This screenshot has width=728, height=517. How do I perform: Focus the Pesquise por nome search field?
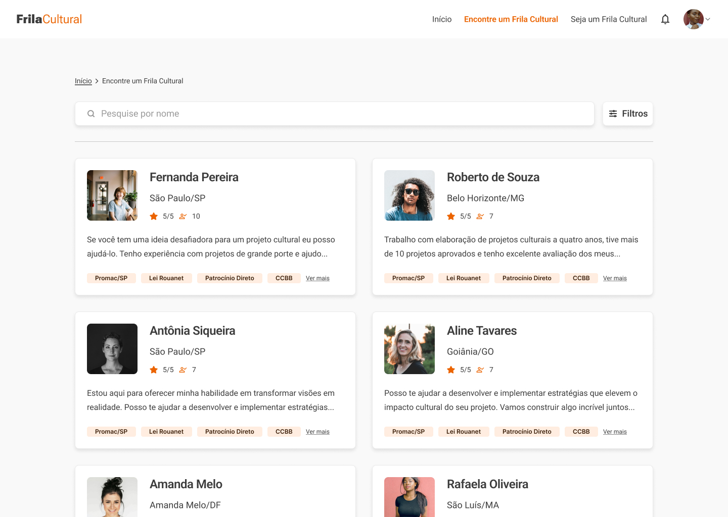point(335,114)
